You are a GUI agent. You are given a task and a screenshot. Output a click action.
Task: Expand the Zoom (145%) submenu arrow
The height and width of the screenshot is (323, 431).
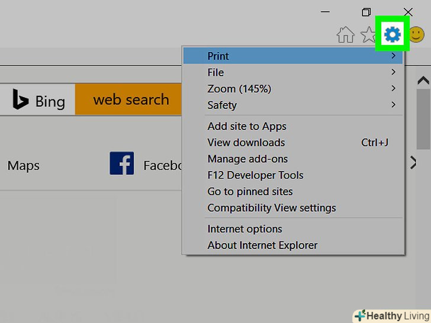pos(393,89)
